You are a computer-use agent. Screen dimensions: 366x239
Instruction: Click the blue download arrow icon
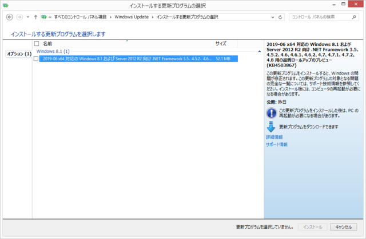click(271, 127)
